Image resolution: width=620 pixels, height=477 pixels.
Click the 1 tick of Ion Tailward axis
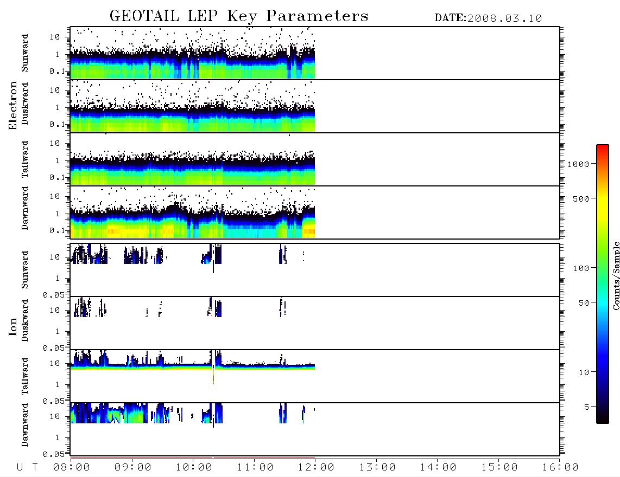pyautogui.click(x=57, y=384)
